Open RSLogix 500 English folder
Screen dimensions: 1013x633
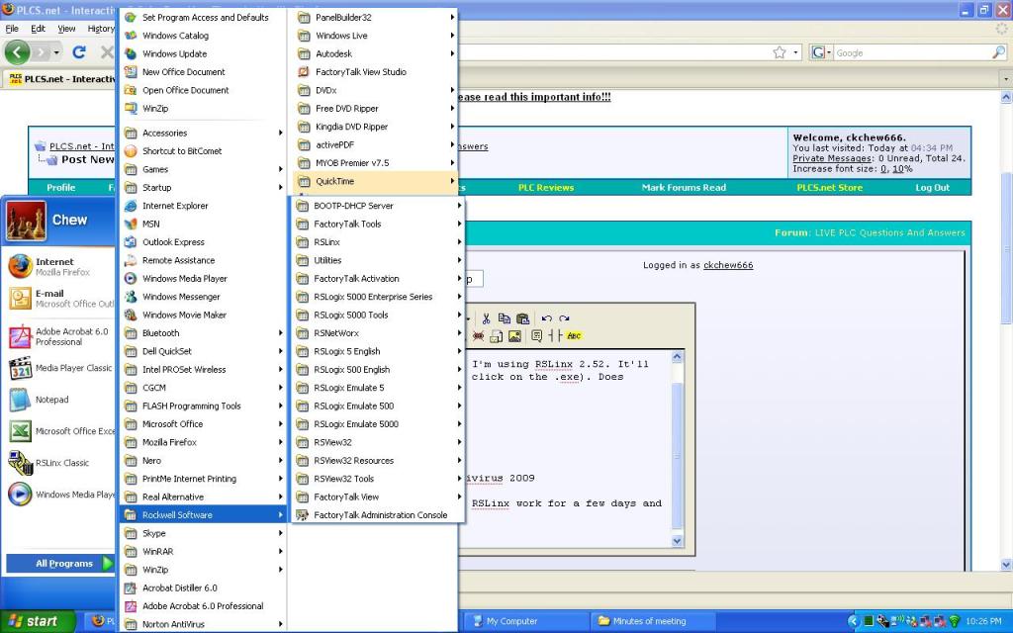tap(377, 370)
